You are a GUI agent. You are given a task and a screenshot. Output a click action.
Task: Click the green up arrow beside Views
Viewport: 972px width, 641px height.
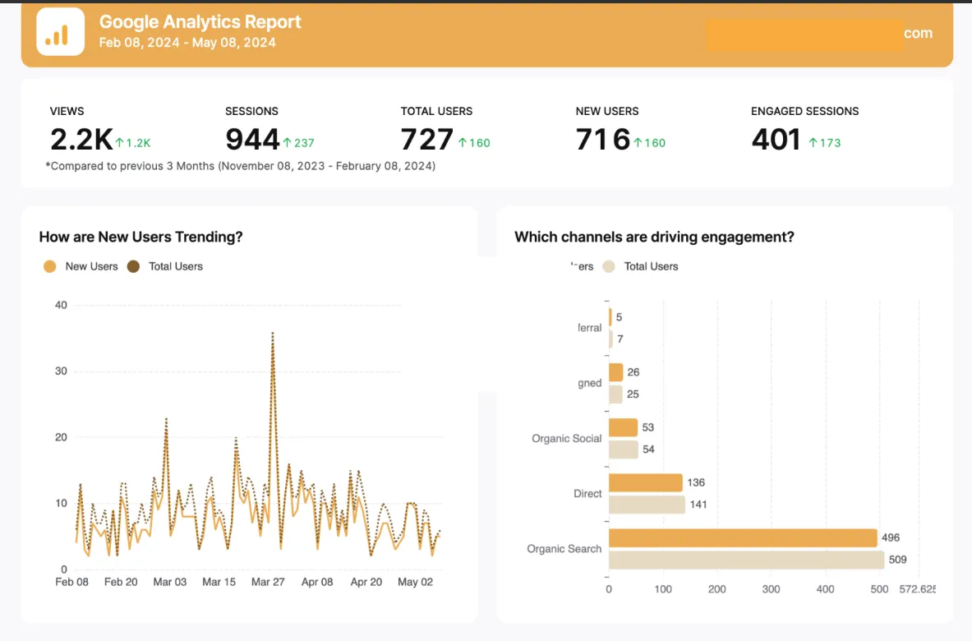(119, 143)
